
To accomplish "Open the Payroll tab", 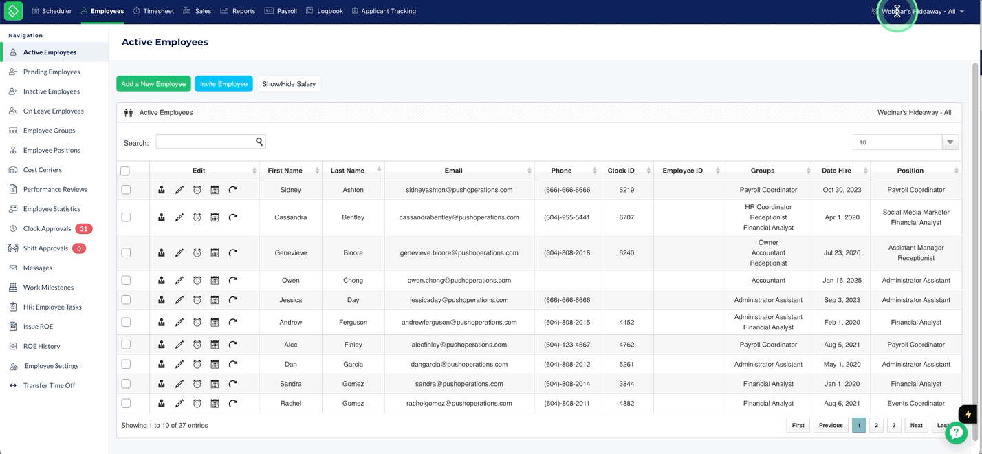I will click(x=281, y=11).
